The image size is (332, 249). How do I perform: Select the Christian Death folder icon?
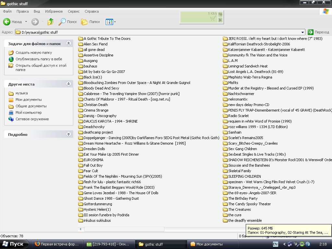80,105
